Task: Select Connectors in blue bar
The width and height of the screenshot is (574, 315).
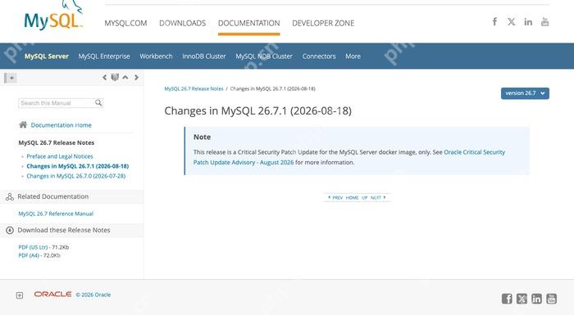Action: pyautogui.click(x=319, y=56)
